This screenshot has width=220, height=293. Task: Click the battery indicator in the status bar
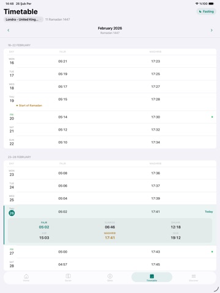tap(211, 4)
